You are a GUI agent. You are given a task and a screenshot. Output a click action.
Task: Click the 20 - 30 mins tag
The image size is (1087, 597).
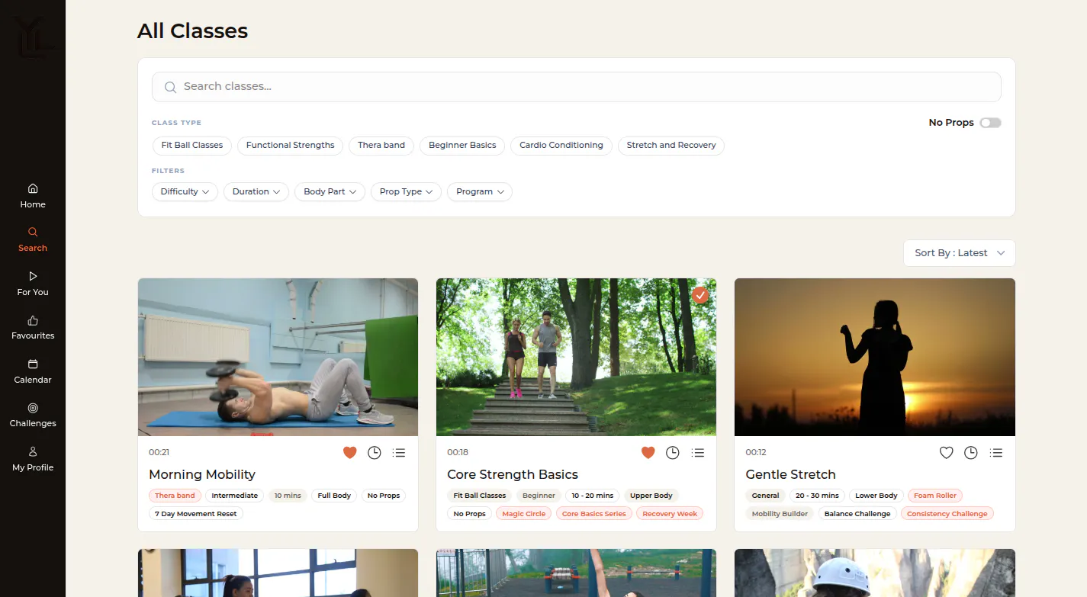click(x=817, y=496)
